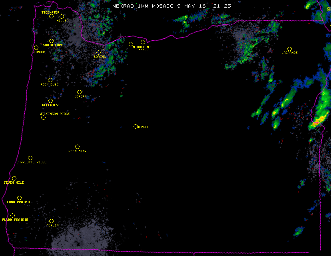Select the Merlin station circle marker
Image resolution: width=331 pixels, height=256 pixels.
click(51, 221)
